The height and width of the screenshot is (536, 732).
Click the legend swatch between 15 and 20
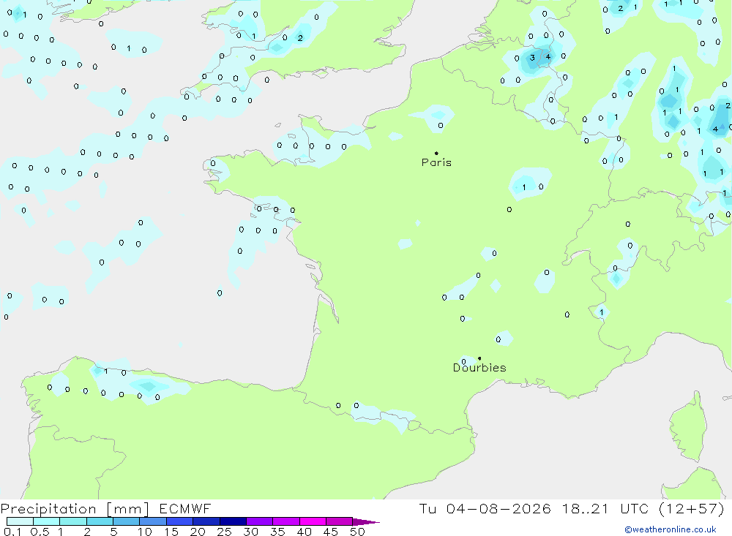point(179,521)
